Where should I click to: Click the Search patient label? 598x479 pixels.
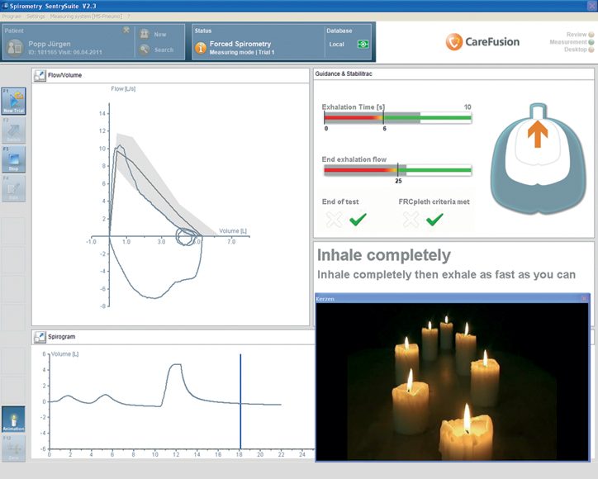click(164, 50)
